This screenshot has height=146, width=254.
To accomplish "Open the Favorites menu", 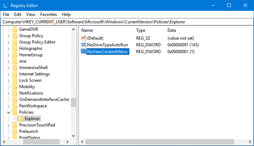I will 48,14.
